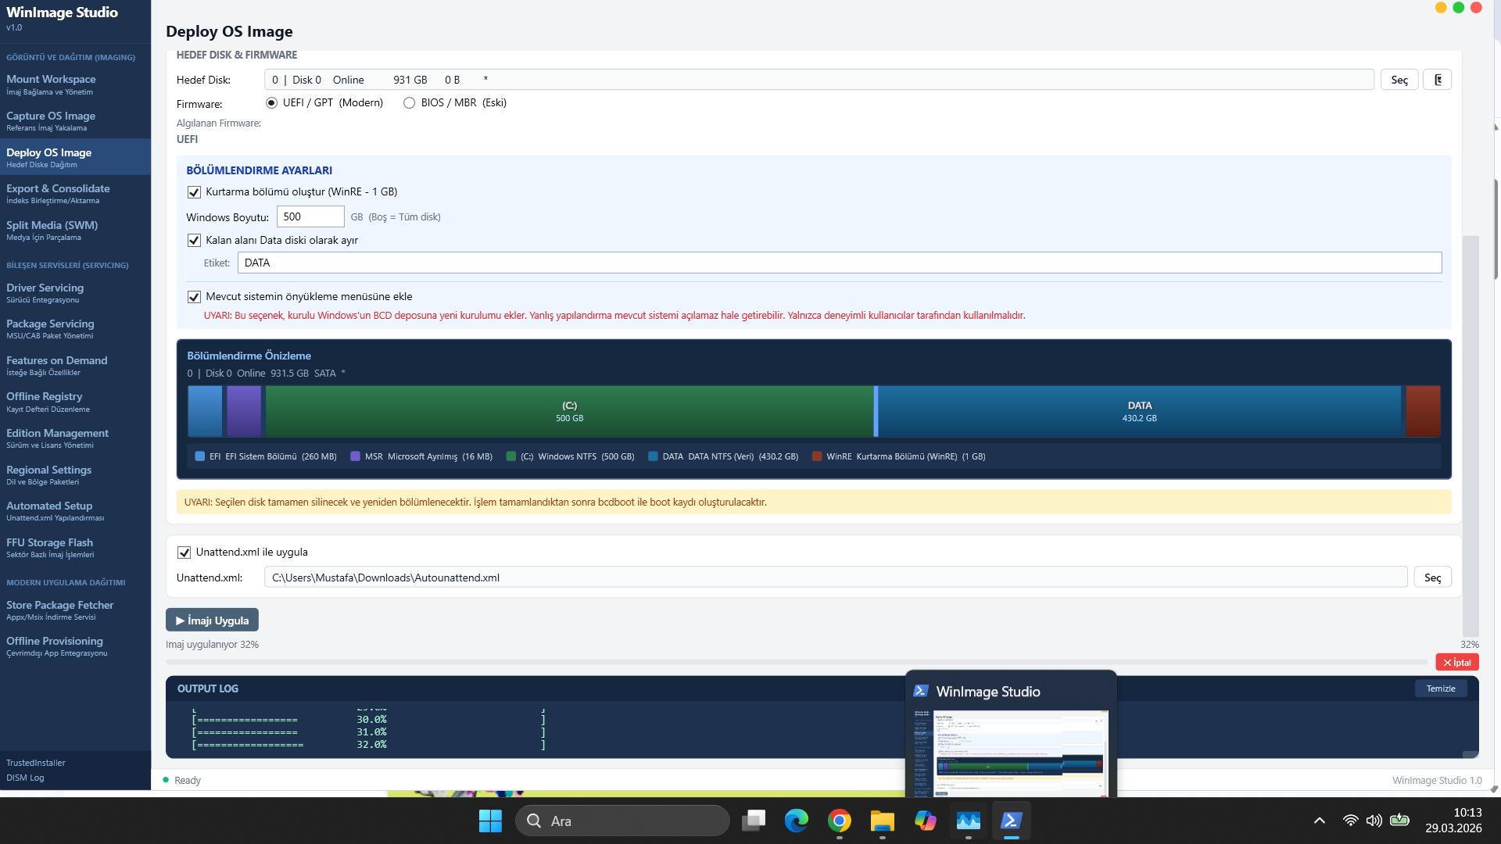Click İmajı Uygula button
The height and width of the screenshot is (844, 1501).
tap(212, 620)
